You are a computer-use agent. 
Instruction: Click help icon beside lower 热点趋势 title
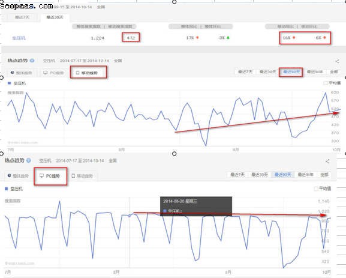point(29,160)
